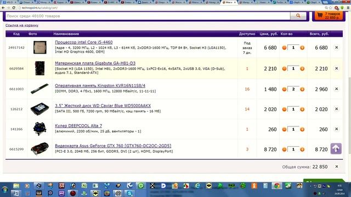
Task: Switch to the second browser tab
Action: (x=26, y=2)
